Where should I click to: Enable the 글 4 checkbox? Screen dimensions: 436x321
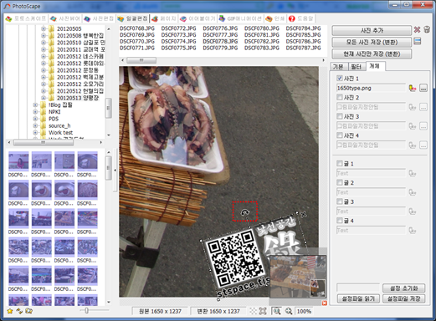click(x=340, y=221)
